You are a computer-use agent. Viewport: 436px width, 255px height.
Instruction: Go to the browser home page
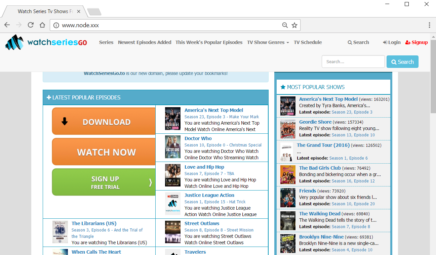tap(42, 25)
